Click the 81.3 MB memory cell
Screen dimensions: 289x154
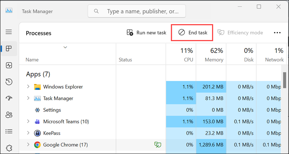coord(211,98)
